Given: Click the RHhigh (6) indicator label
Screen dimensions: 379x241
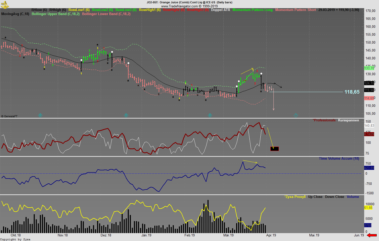Looking at the screenshot, I should [58, 10].
